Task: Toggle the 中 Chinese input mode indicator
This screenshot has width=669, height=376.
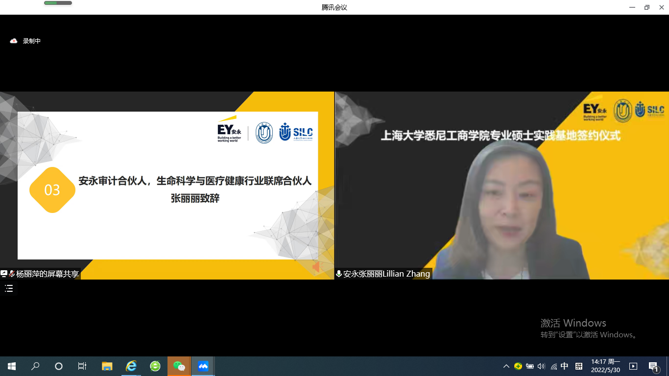Action: pyautogui.click(x=564, y=366)
